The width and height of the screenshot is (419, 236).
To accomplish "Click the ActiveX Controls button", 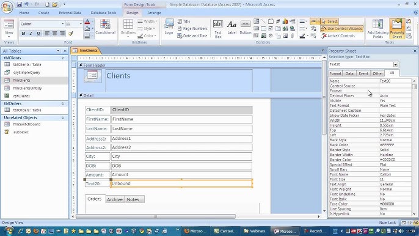I will coord(338,35).
